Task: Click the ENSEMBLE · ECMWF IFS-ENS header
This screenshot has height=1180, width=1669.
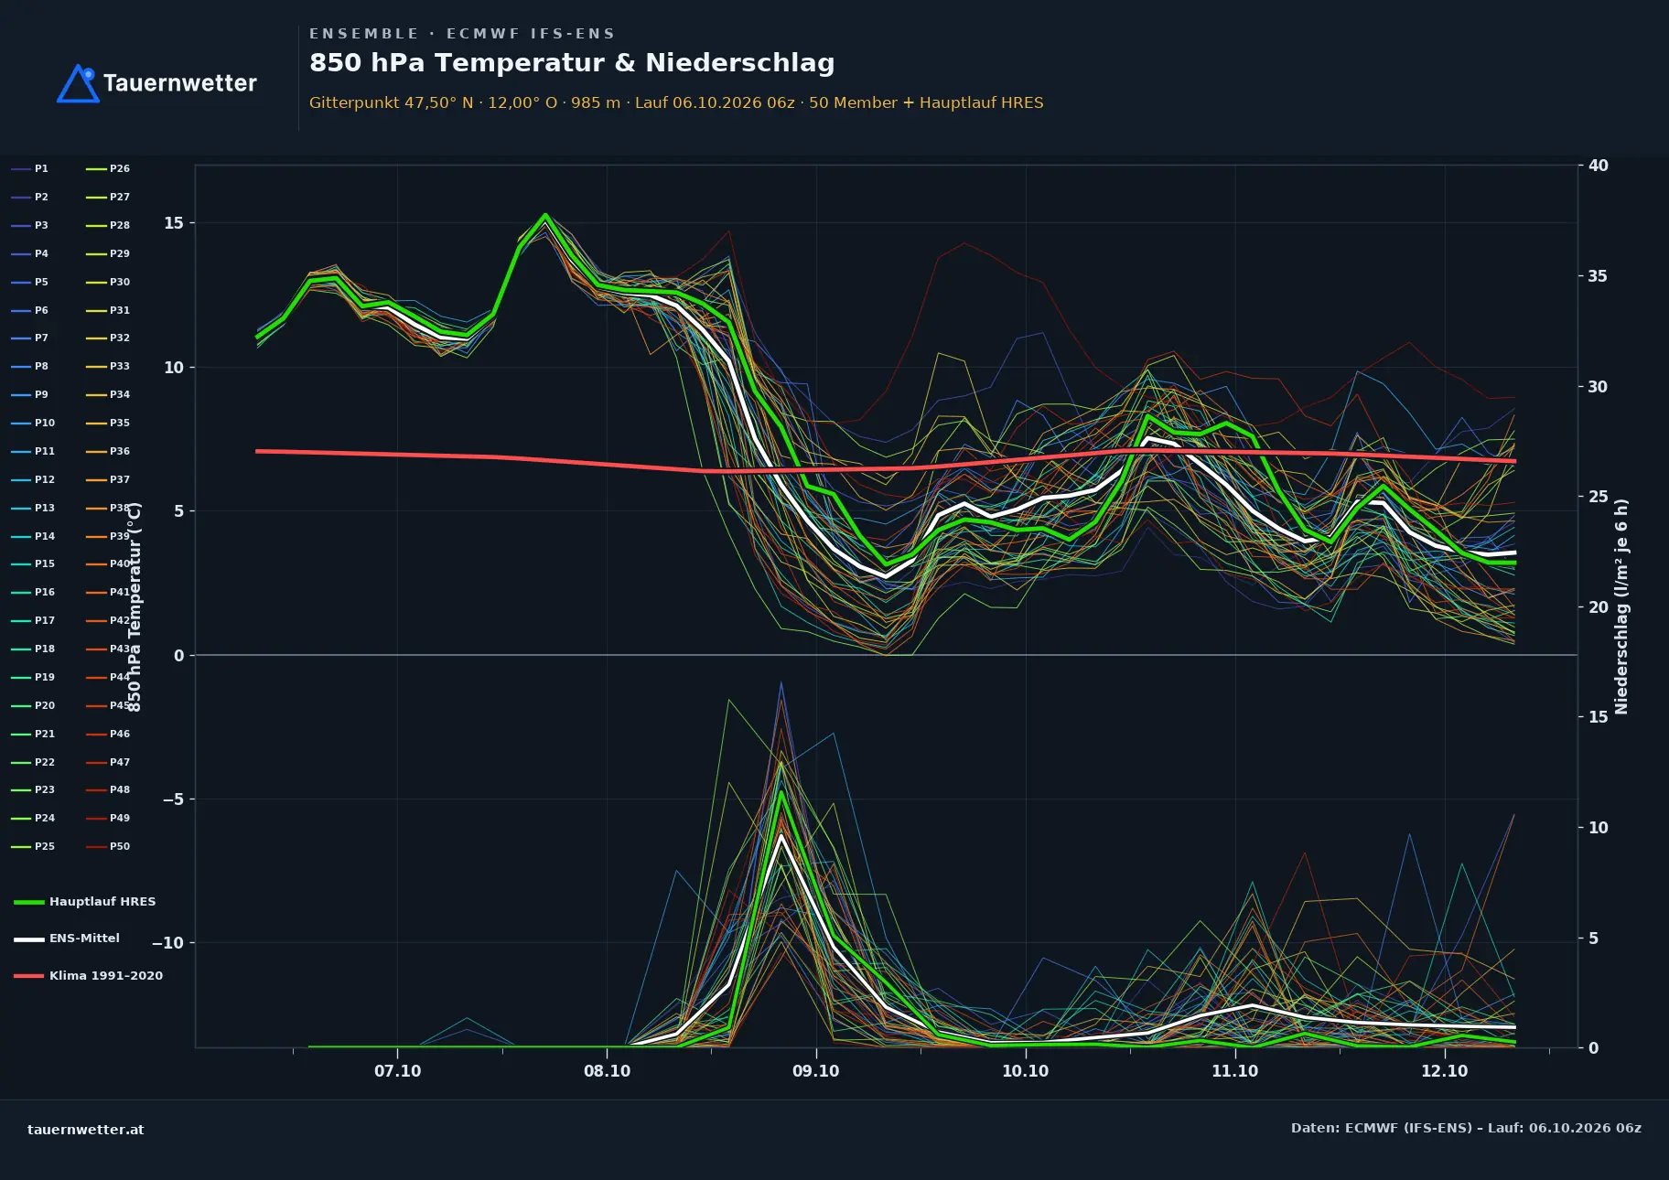Action: point(462,34)
